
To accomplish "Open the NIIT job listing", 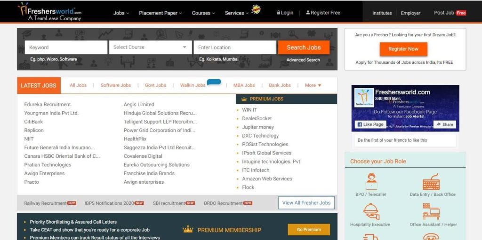I will (29, 139).
